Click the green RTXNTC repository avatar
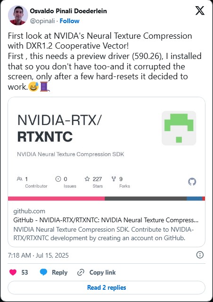This screenshot has width=213, height=302. point(179,128)
